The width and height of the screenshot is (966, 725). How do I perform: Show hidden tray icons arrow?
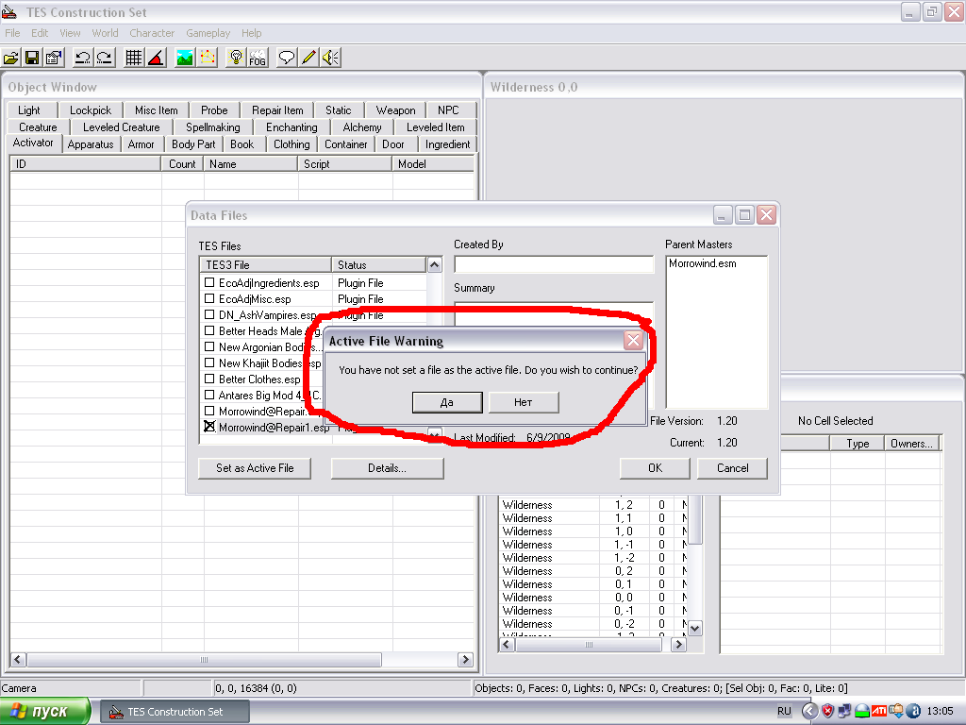pos(809,712)
